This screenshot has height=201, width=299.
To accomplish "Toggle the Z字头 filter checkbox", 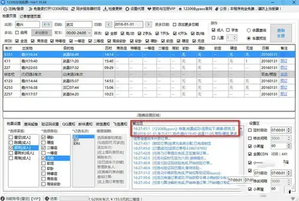I will click(x=140, y=33).
